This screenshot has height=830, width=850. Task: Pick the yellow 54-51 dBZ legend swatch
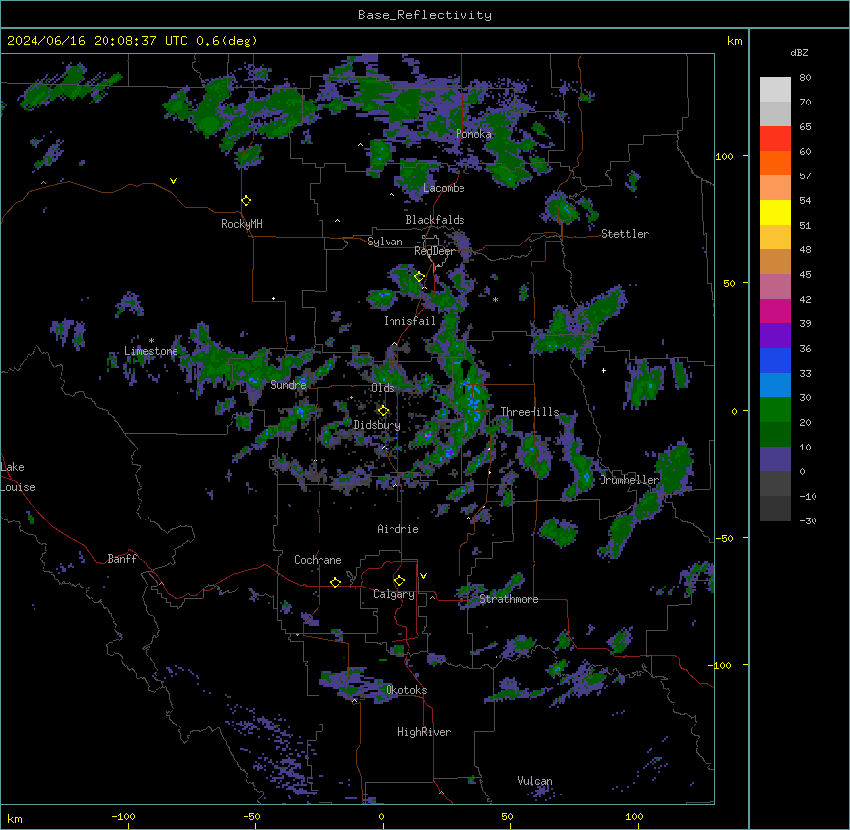tap(775, 212)
